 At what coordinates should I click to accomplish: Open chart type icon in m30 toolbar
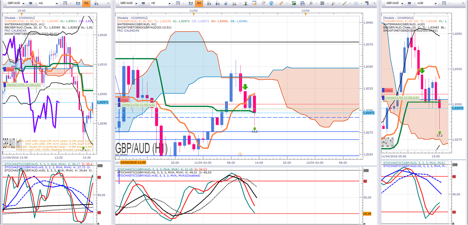coord(444,3)
